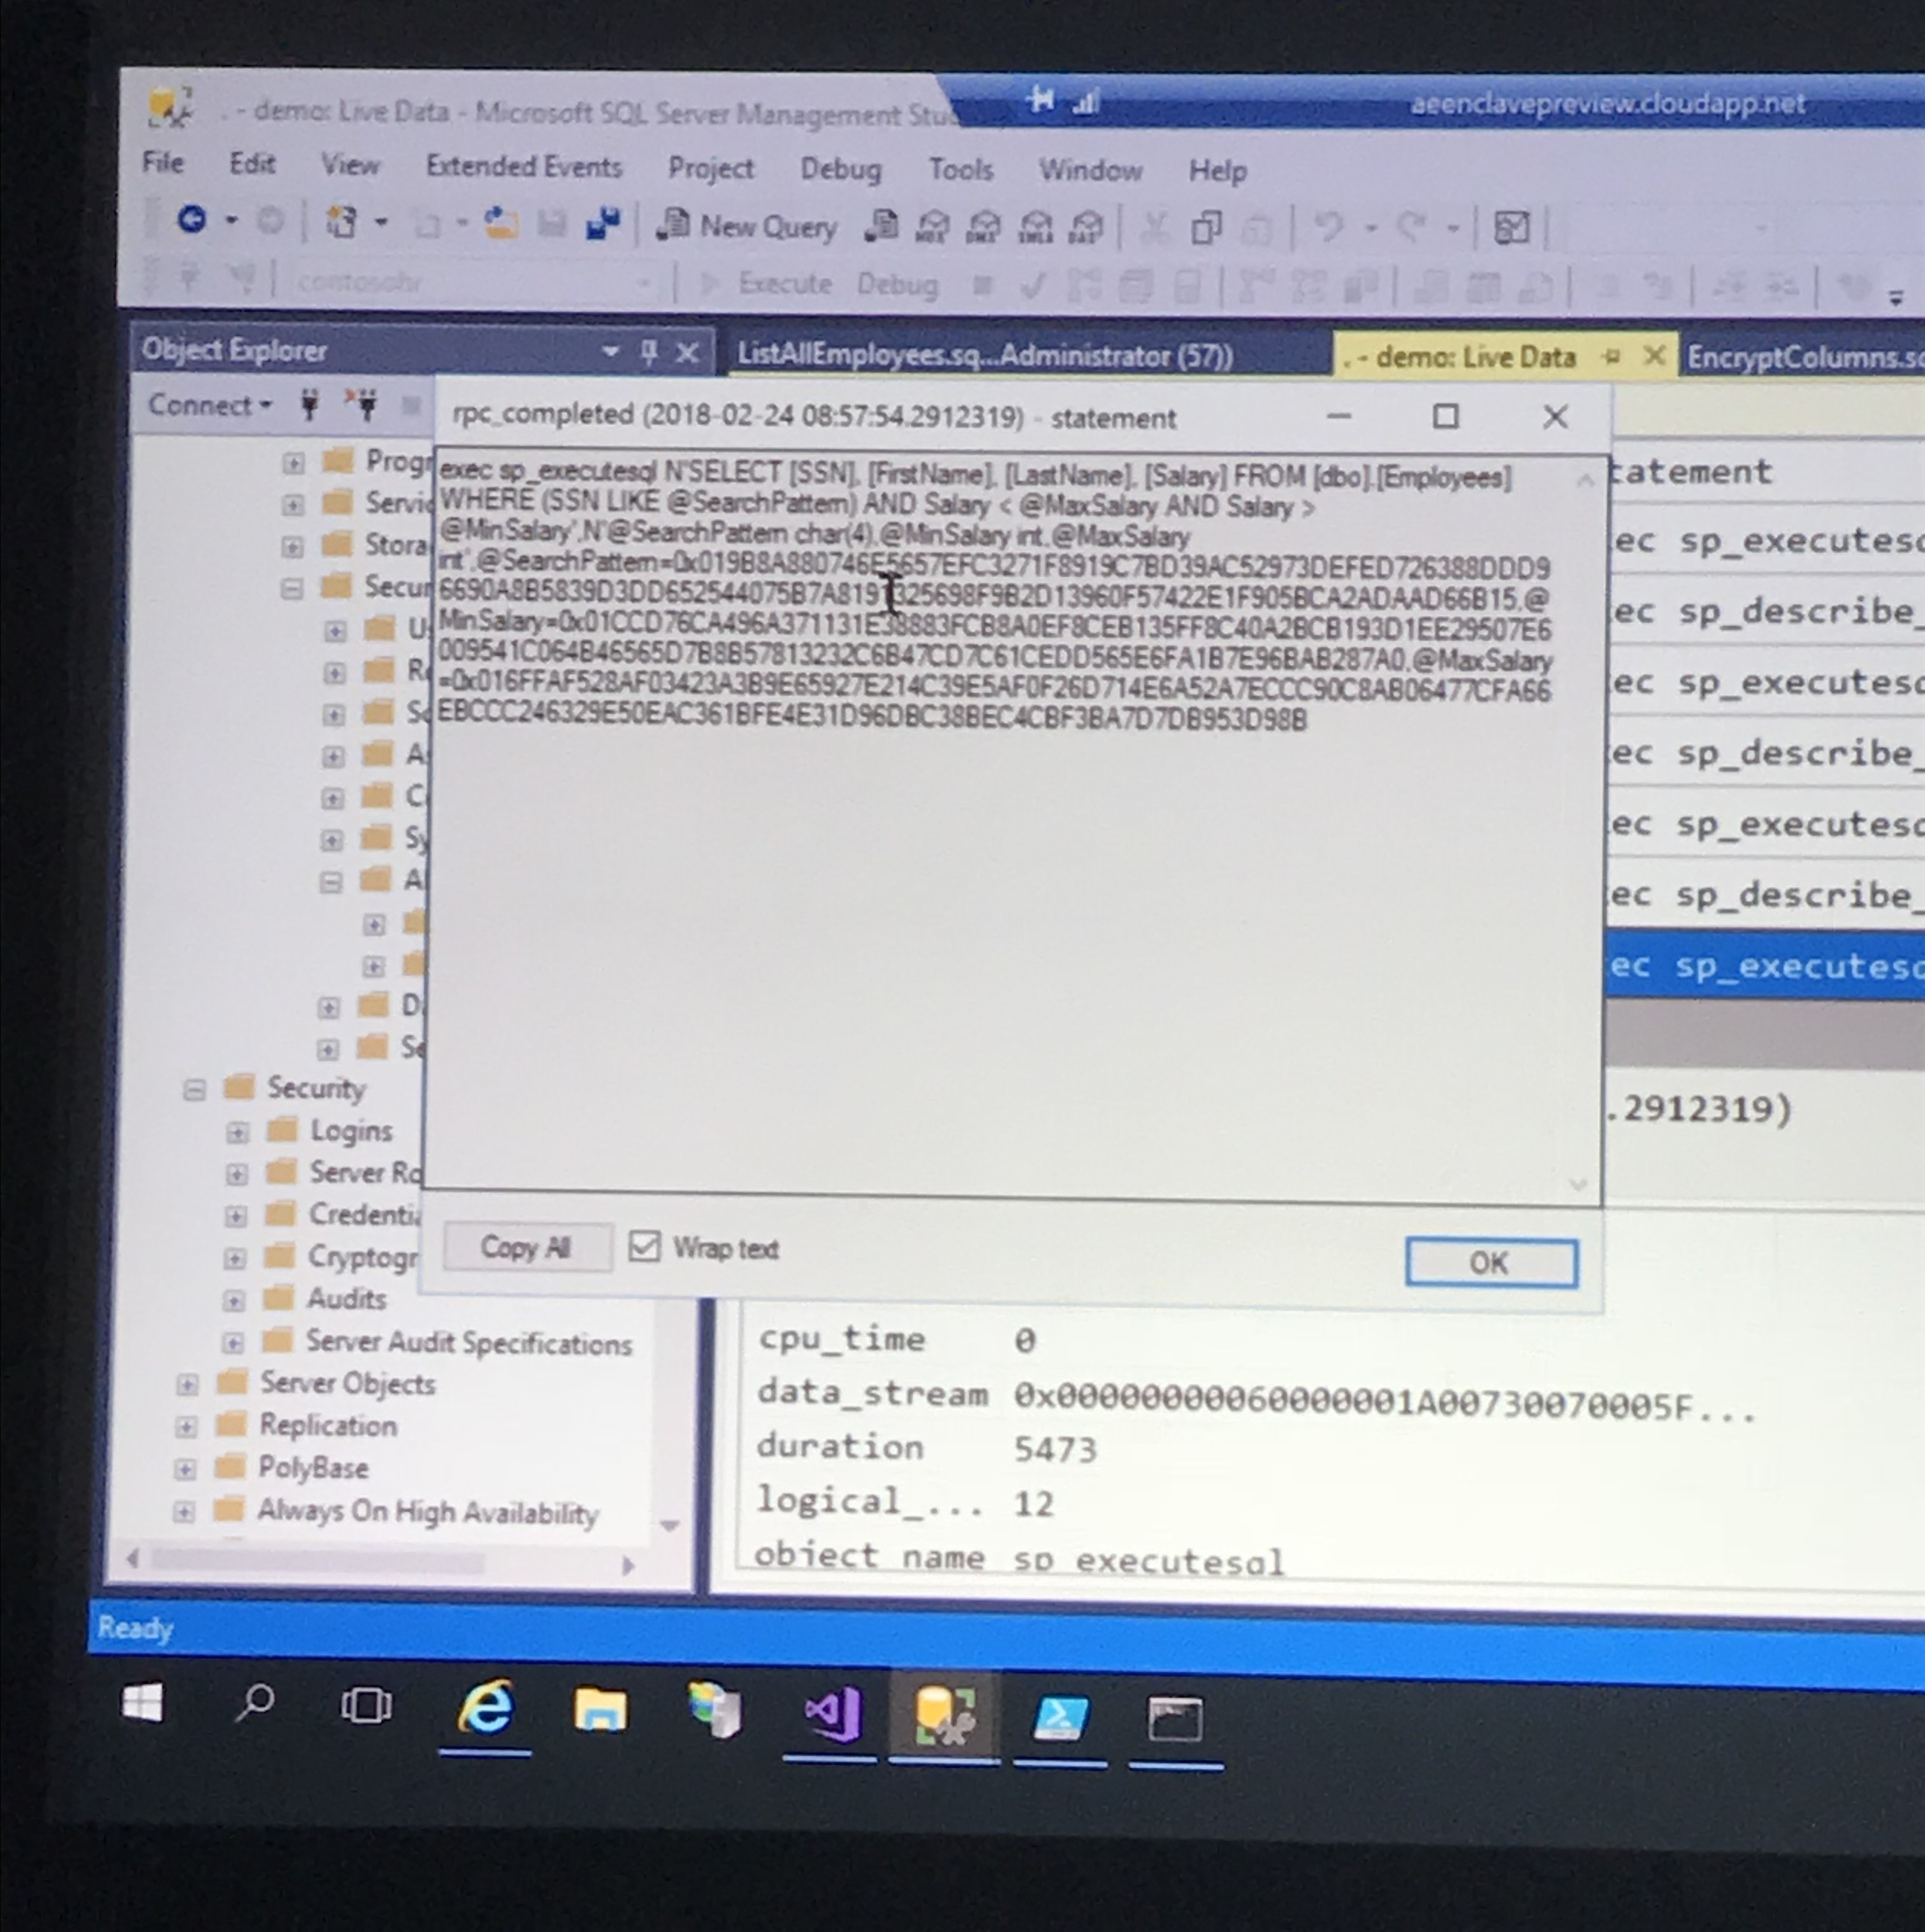The height and width of the screenshot is (1932, 1925).
Task: Open the Extended Events menu
Action: point(524,166)
